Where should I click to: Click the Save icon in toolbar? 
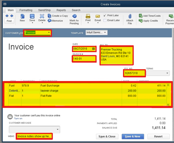(32, 16)
